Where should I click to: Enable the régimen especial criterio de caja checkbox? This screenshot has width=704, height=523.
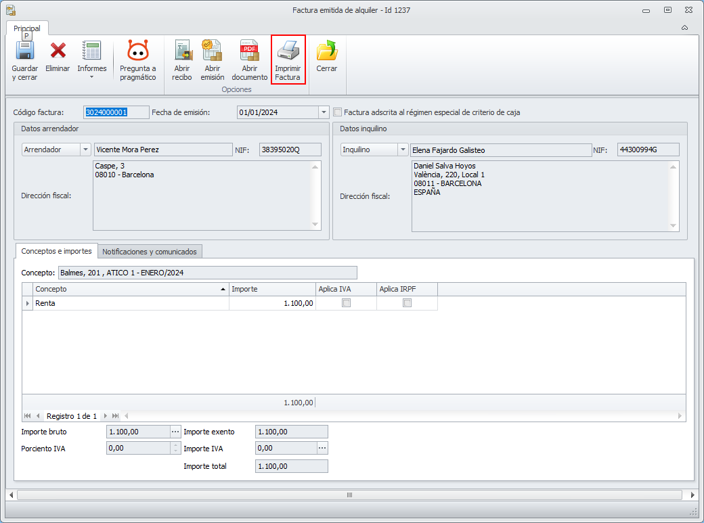[x=338, y=112]
